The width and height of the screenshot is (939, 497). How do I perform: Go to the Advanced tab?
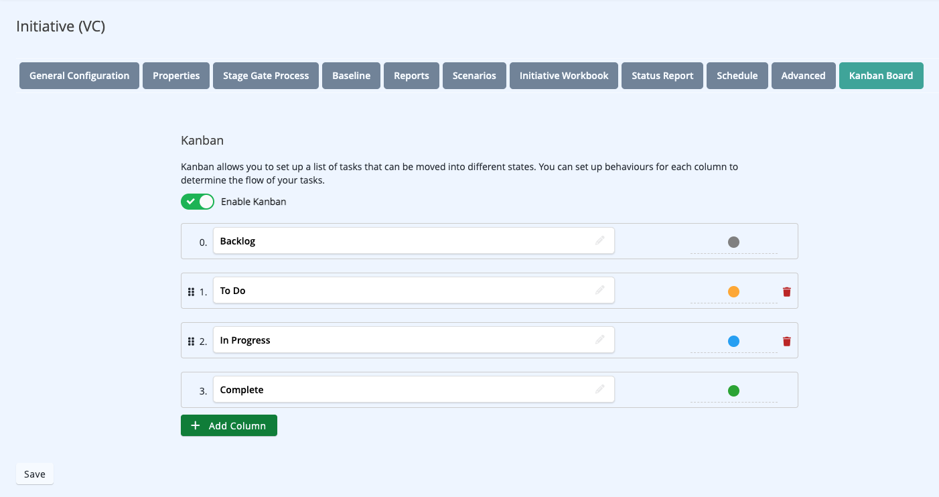pos(803,76)
